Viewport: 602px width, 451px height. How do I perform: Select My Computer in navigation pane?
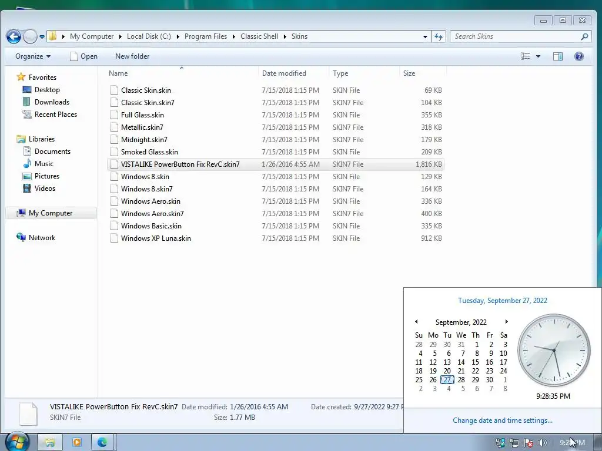(x=51, y=213)
